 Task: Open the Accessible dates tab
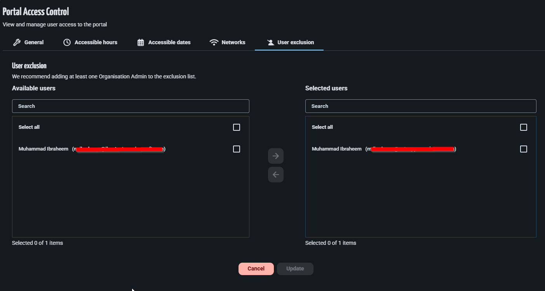164,42
